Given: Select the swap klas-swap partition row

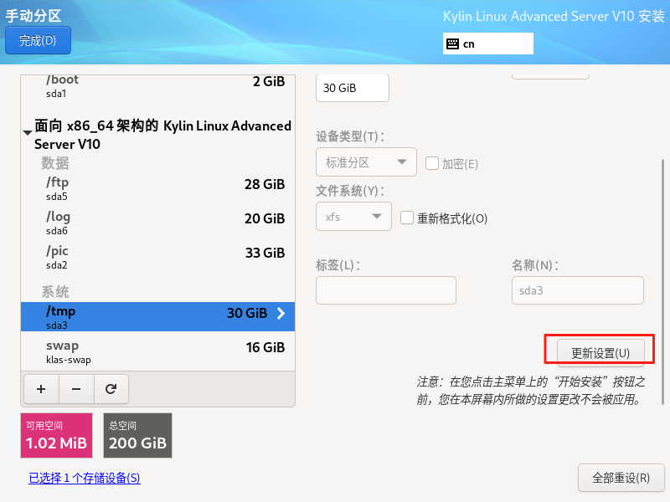Looking at the screenshot, I should 157,351.
